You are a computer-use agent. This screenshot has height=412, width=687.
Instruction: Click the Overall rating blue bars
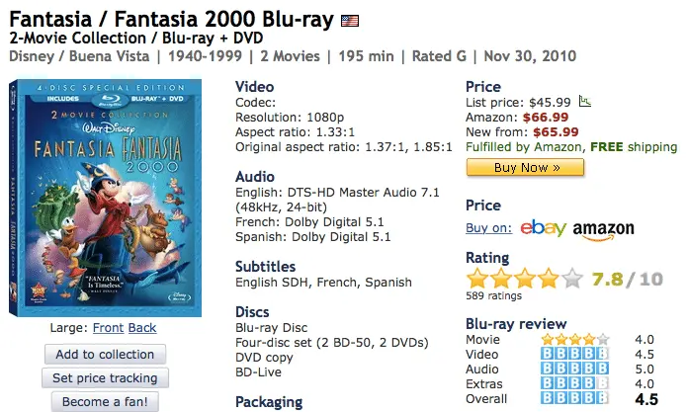tap(575, 399)
